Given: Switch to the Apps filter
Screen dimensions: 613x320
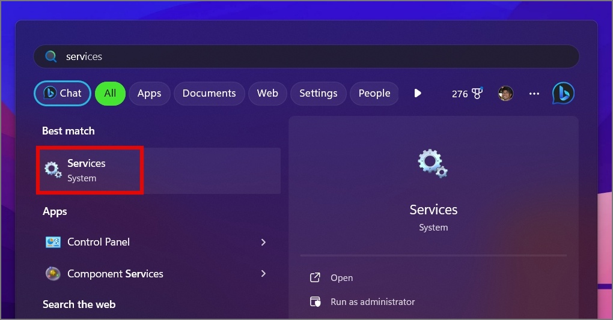Looking at the screenshot, I should [149, 94].
